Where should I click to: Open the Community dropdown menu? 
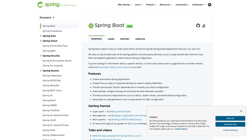182,5
